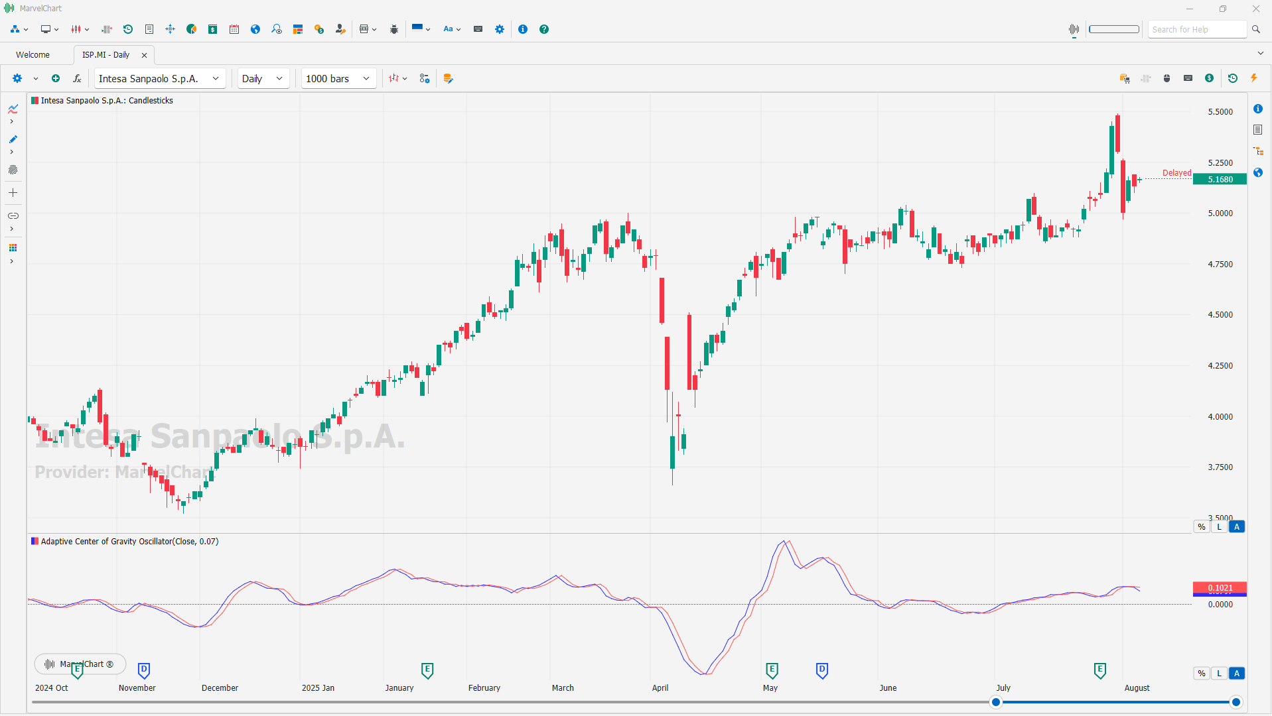The width and height of the screenshot is (1272, 716).
Task: Click the orange-blue layout panels icon
Action: pyautogui.click(x=298, y=29)
